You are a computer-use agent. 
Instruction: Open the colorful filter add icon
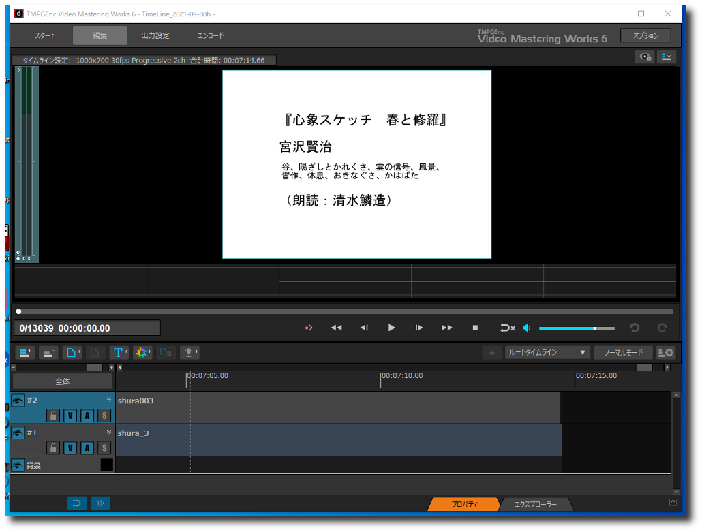tap(142, 352)
